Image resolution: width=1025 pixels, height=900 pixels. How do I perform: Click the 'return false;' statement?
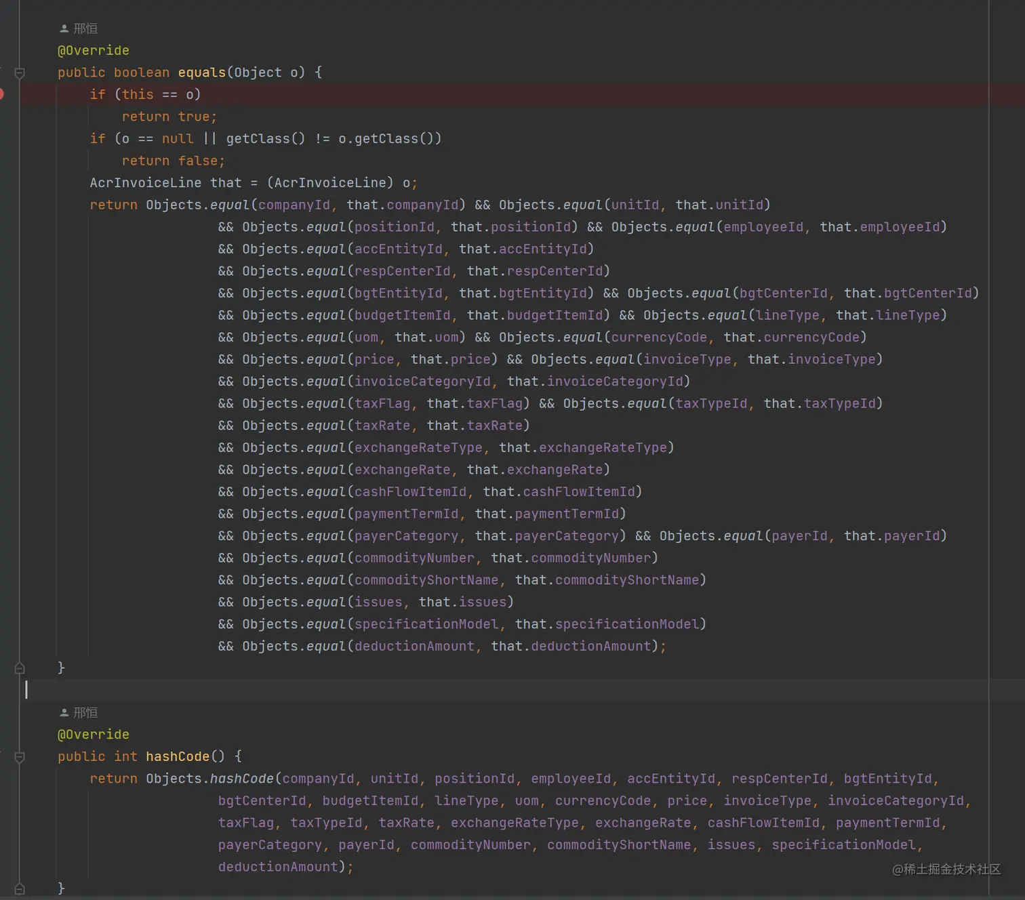[x=174, y=161]
